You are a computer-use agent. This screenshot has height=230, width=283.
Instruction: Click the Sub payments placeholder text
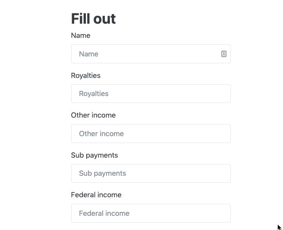[103, 173]
